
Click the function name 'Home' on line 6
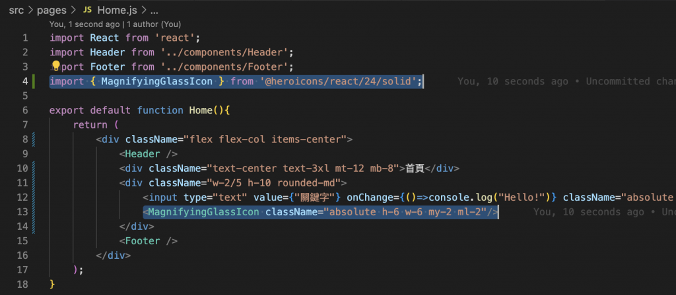201,110
